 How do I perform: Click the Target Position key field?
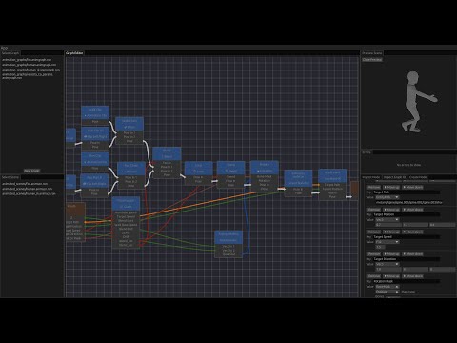[x=407, y=214]
